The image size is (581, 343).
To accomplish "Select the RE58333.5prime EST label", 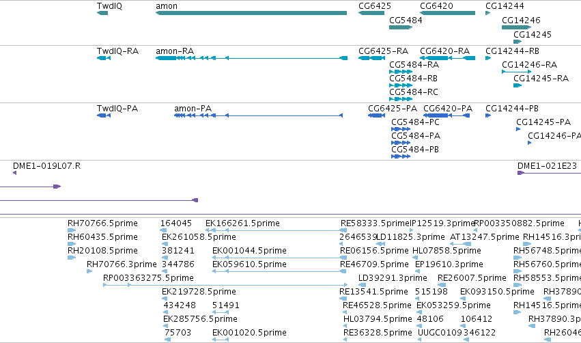I will pyautogui.click(x=375, y=223).
